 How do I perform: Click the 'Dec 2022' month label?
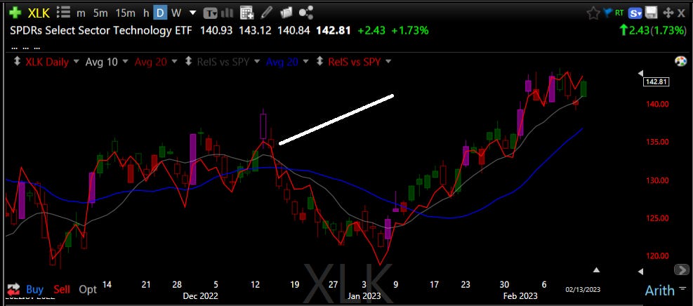201,296
